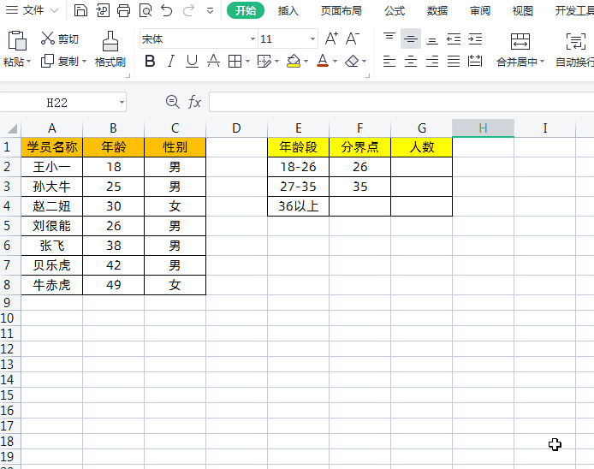
Task: Decrease font size with A- icon
Action: click(353, 39)
